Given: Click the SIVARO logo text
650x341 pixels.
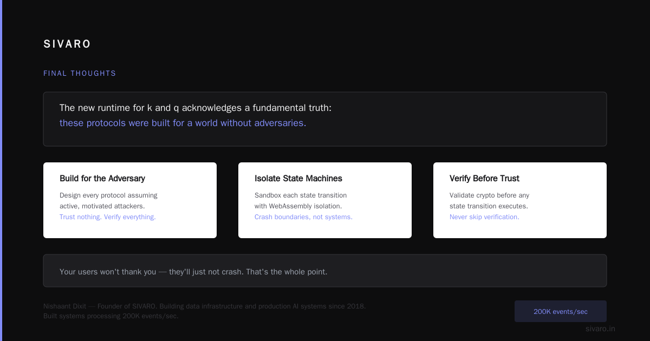Looking at the screenshot, I should pyautogui.click(x=67, y=44).
